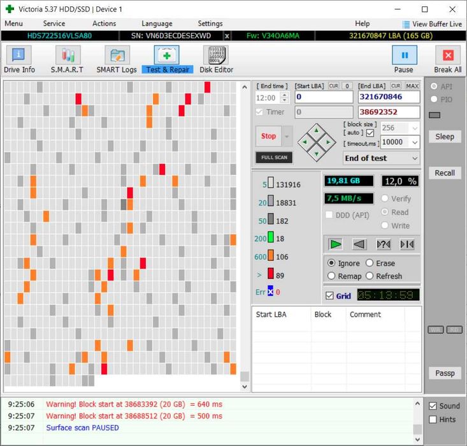Toggle the Grid checkbox

329,295
